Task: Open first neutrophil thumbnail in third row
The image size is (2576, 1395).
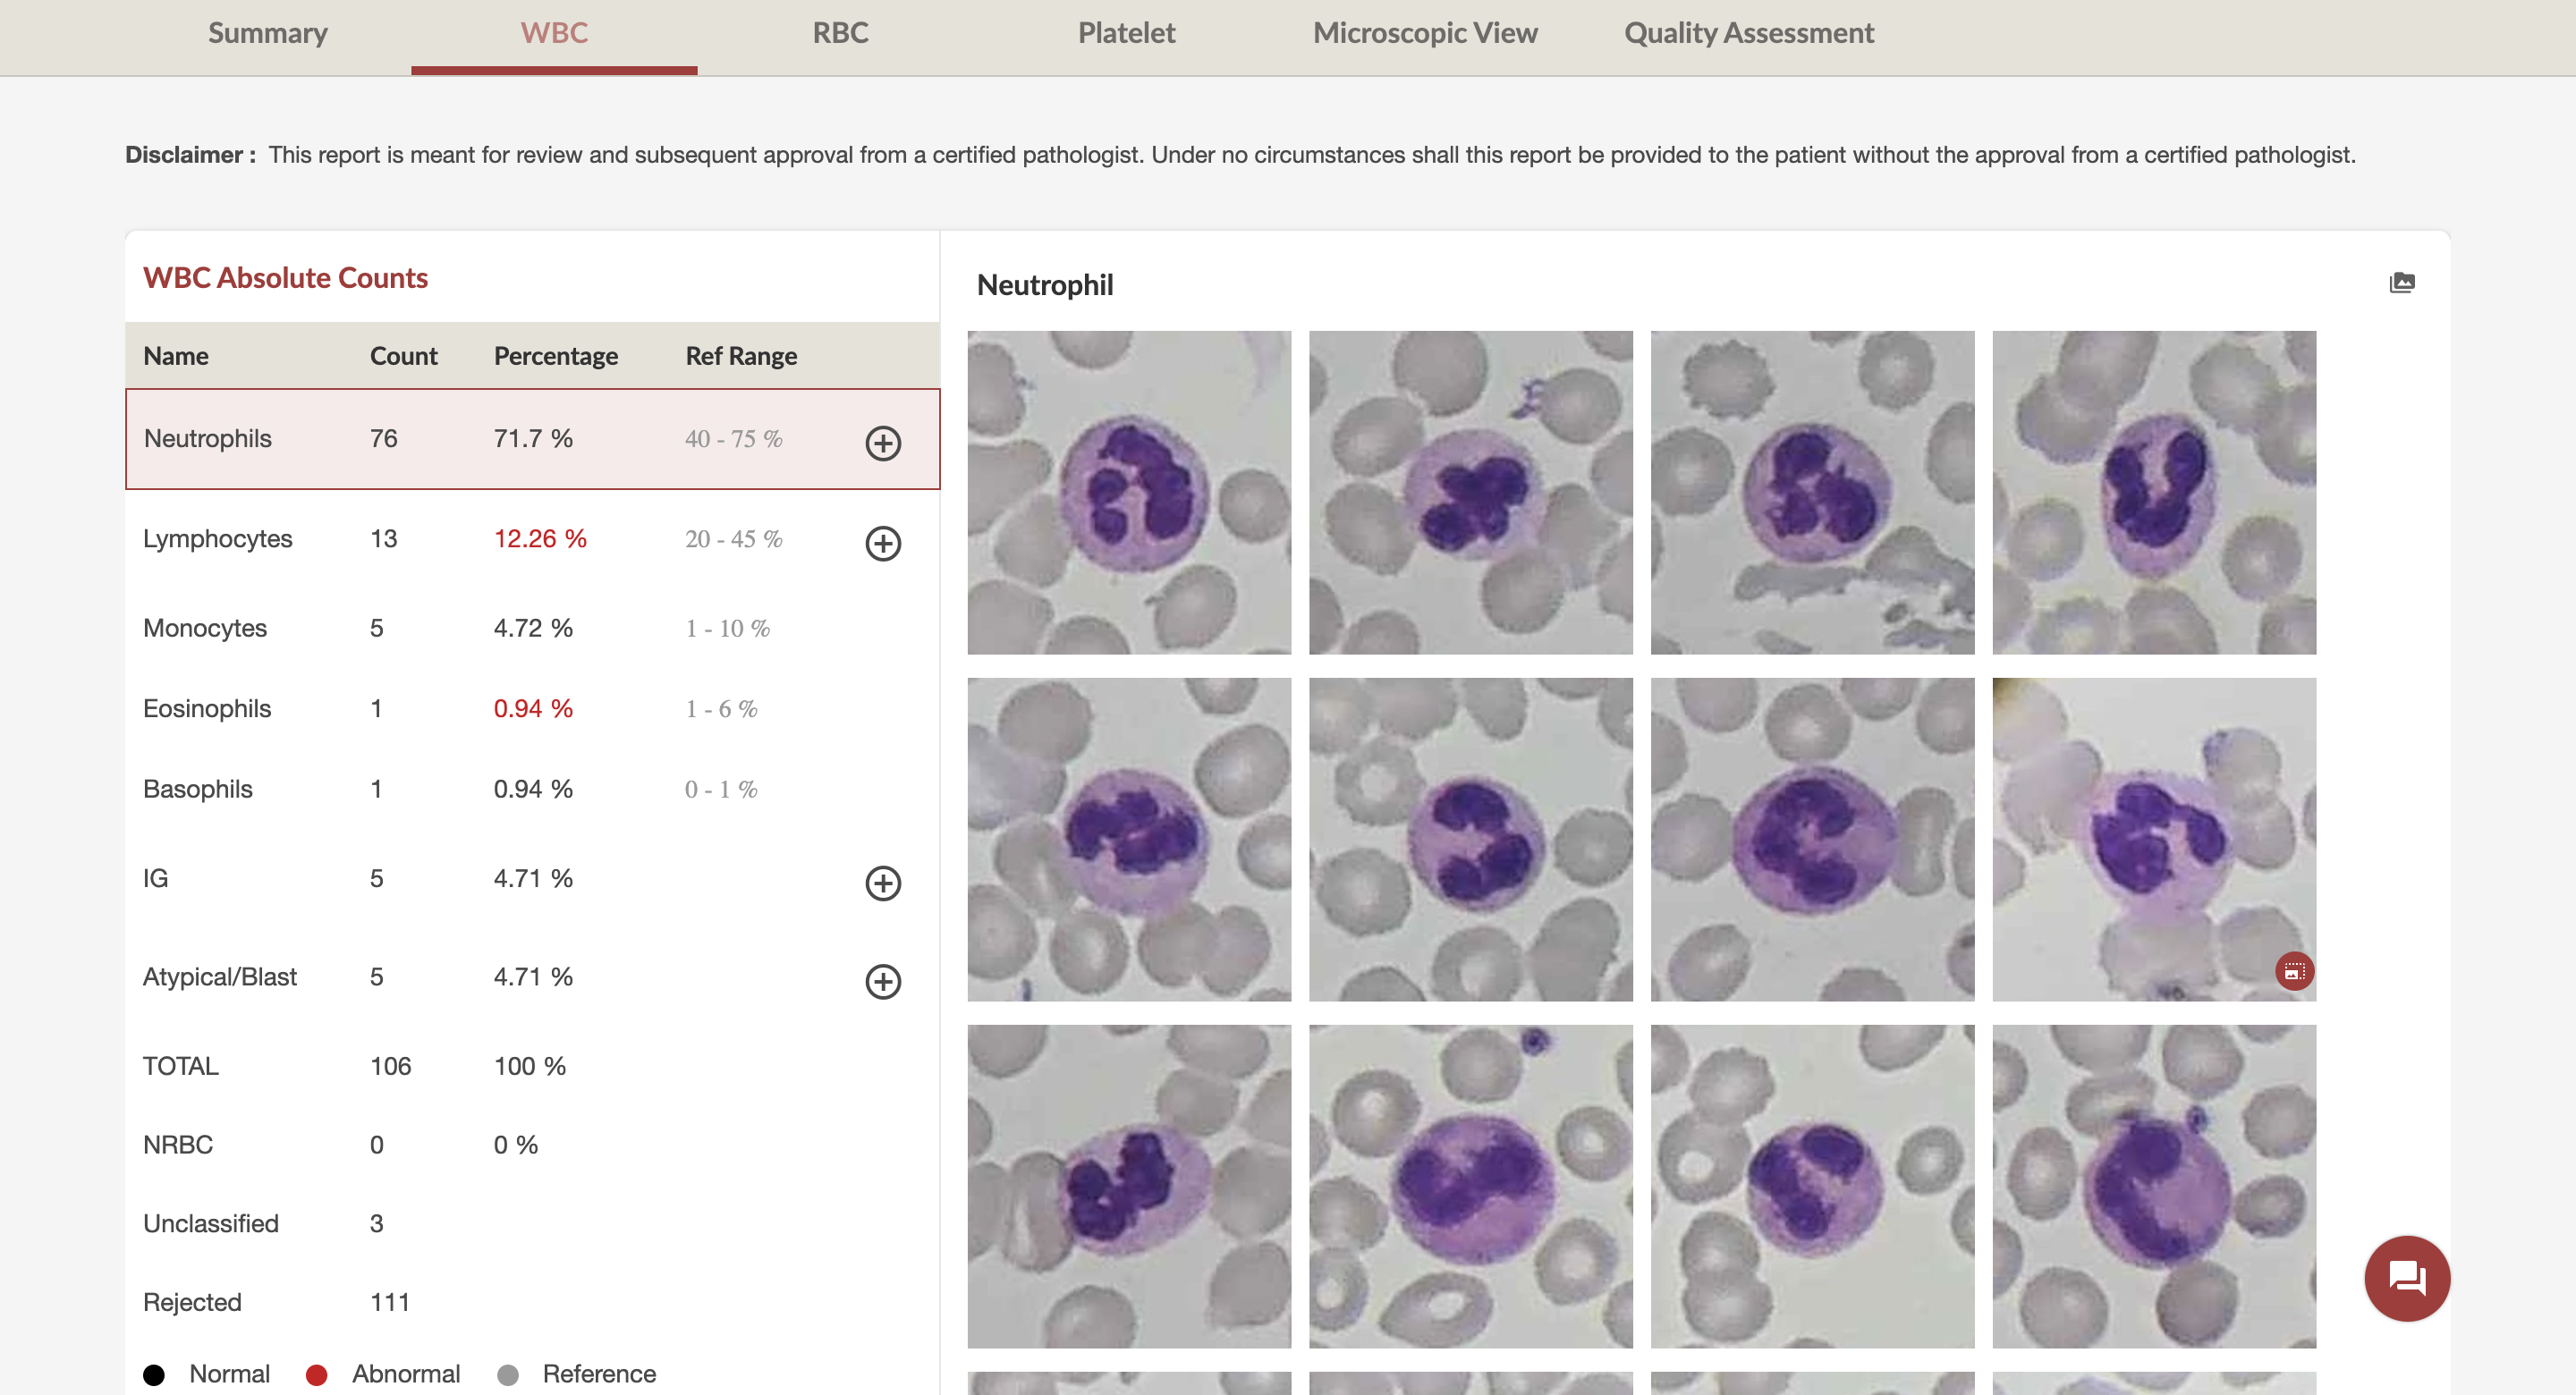Action: tap(1129, 1187)
